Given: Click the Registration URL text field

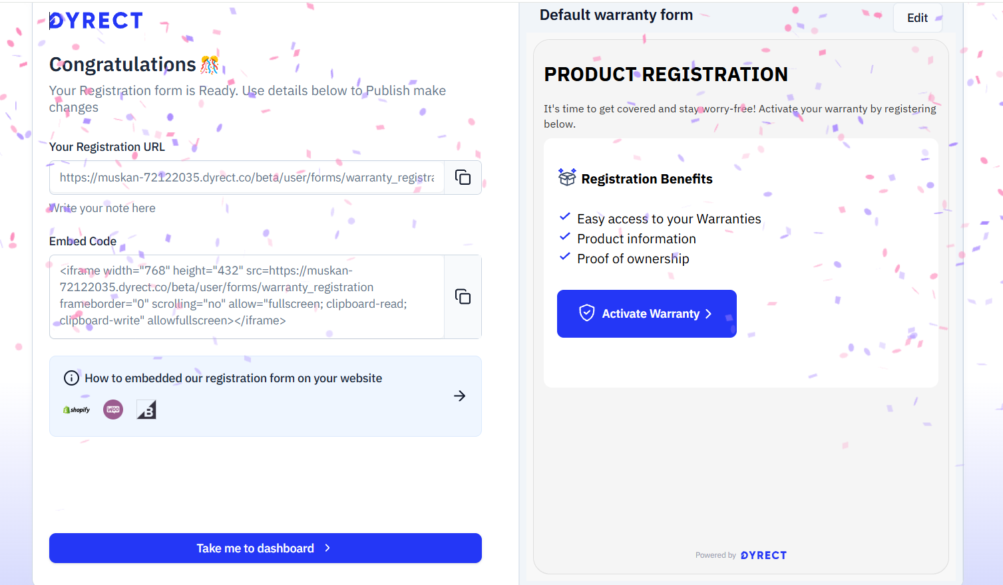Looking at the screenshot, I should (x=246, y=177).
